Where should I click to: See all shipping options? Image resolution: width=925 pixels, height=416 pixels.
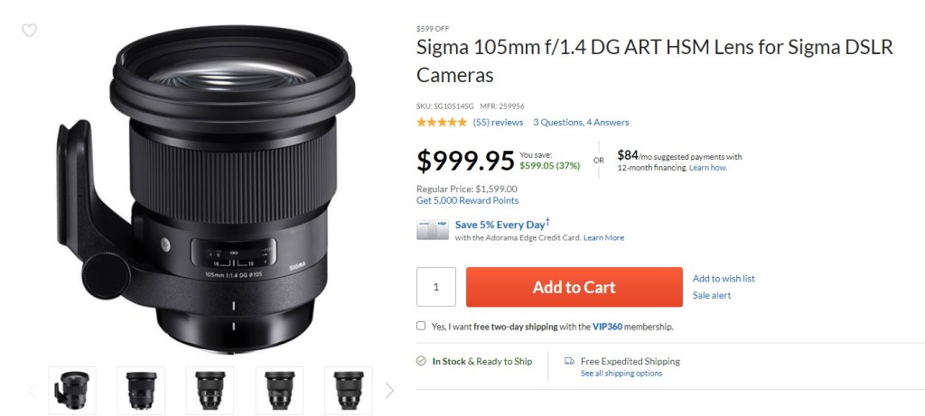point(621,374)
